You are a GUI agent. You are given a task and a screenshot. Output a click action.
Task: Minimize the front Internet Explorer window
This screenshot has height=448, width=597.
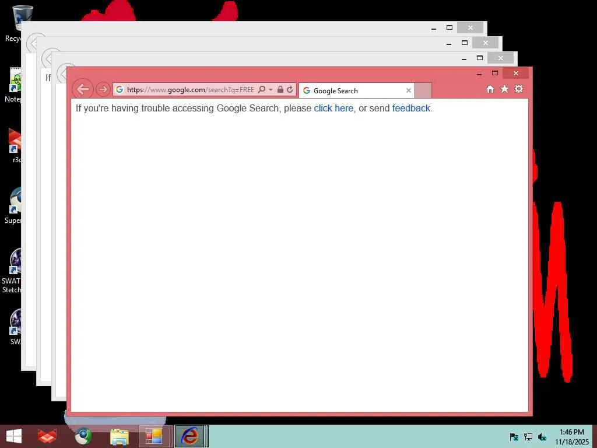pos(479,73)
